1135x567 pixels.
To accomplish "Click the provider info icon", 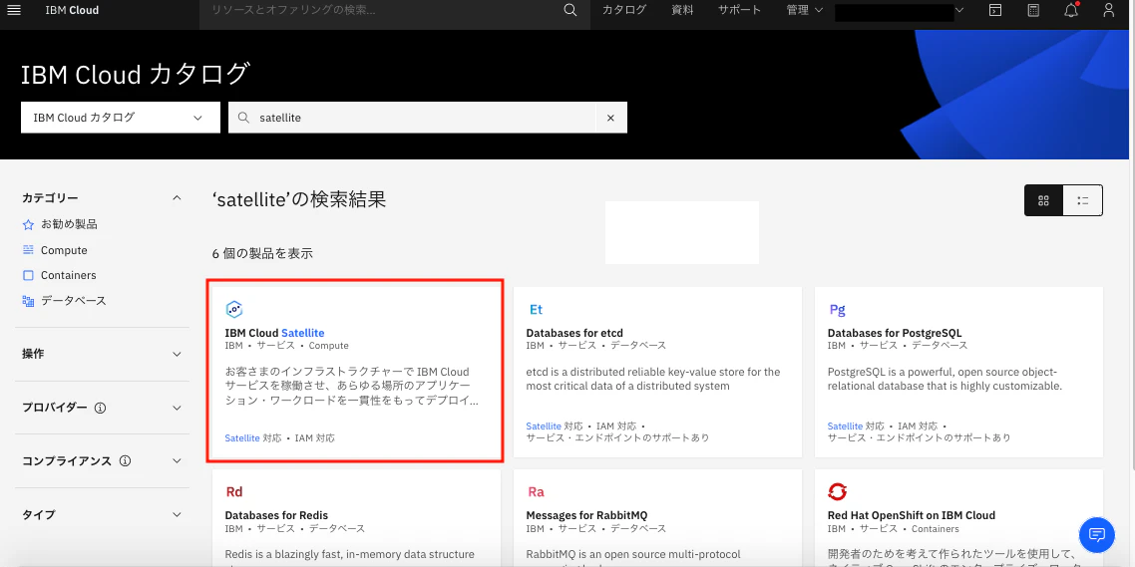I will coord(101,408).
